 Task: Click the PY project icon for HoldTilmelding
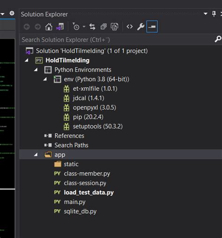coord(39,60)
